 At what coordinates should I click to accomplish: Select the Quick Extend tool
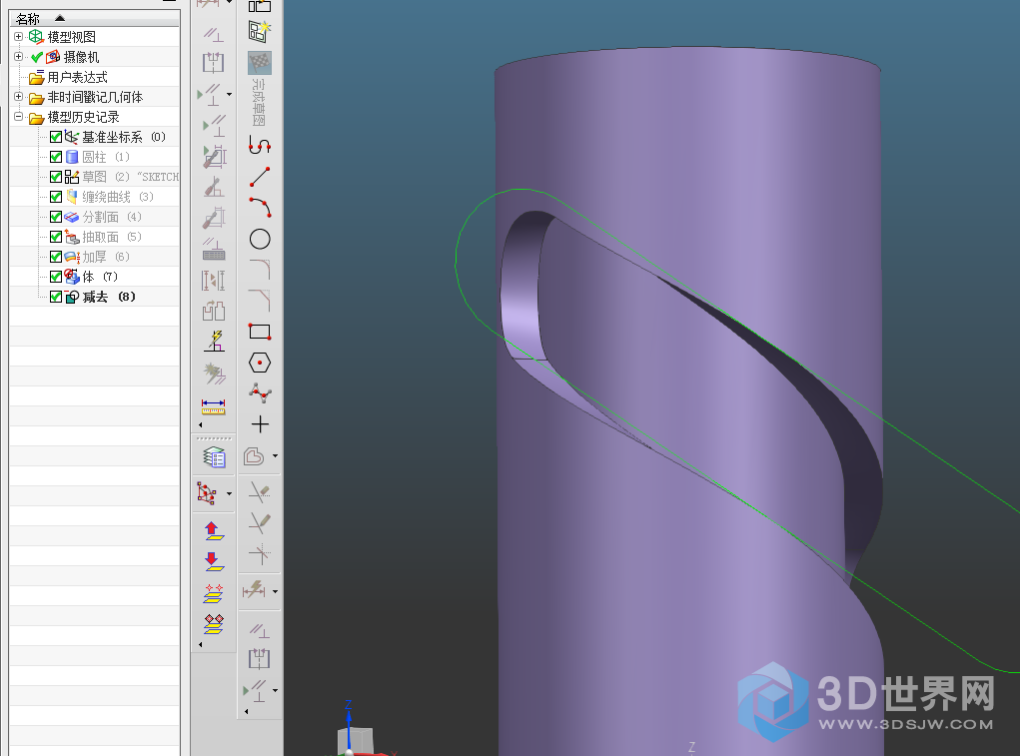pos(260,522)
